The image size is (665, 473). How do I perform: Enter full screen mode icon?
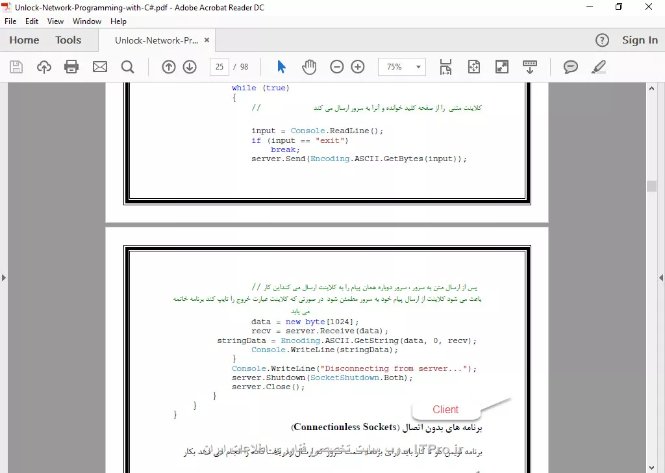click(502, 67)
